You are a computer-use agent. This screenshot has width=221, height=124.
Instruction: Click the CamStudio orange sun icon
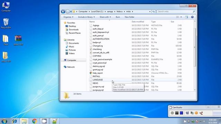point(196,113)
